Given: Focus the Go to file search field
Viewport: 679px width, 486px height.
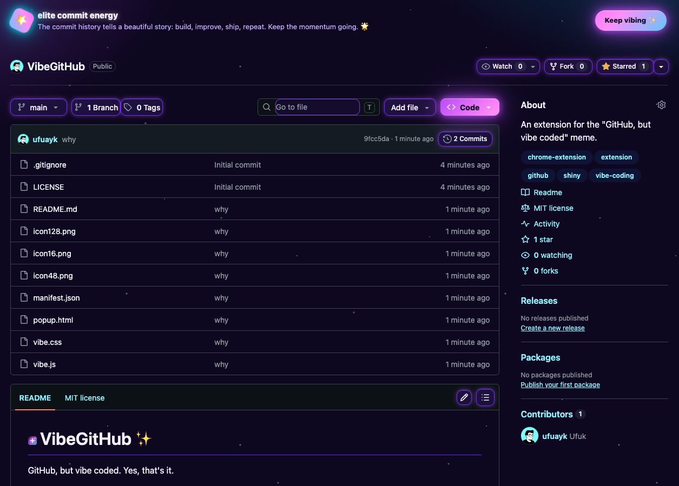Looking at the screenshot, I should pyautogui.click(x=318, y=107).
